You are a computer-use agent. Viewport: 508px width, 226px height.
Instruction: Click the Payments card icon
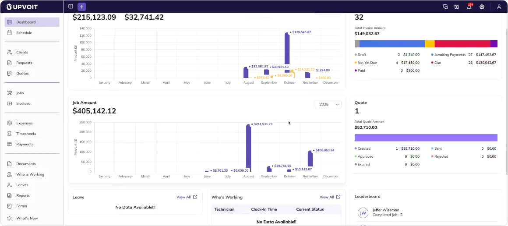[9, 144]
